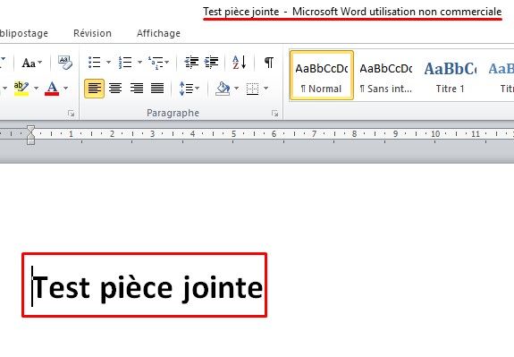This screenshot has width=514, height=357.
Task: Toggle show paragraph marks (¶)
Action: [269, 62]
